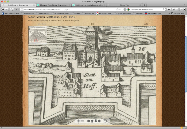The image size is (187, 129).
Task: Pan the map right with the right arrow
Action: click(99, 121)
